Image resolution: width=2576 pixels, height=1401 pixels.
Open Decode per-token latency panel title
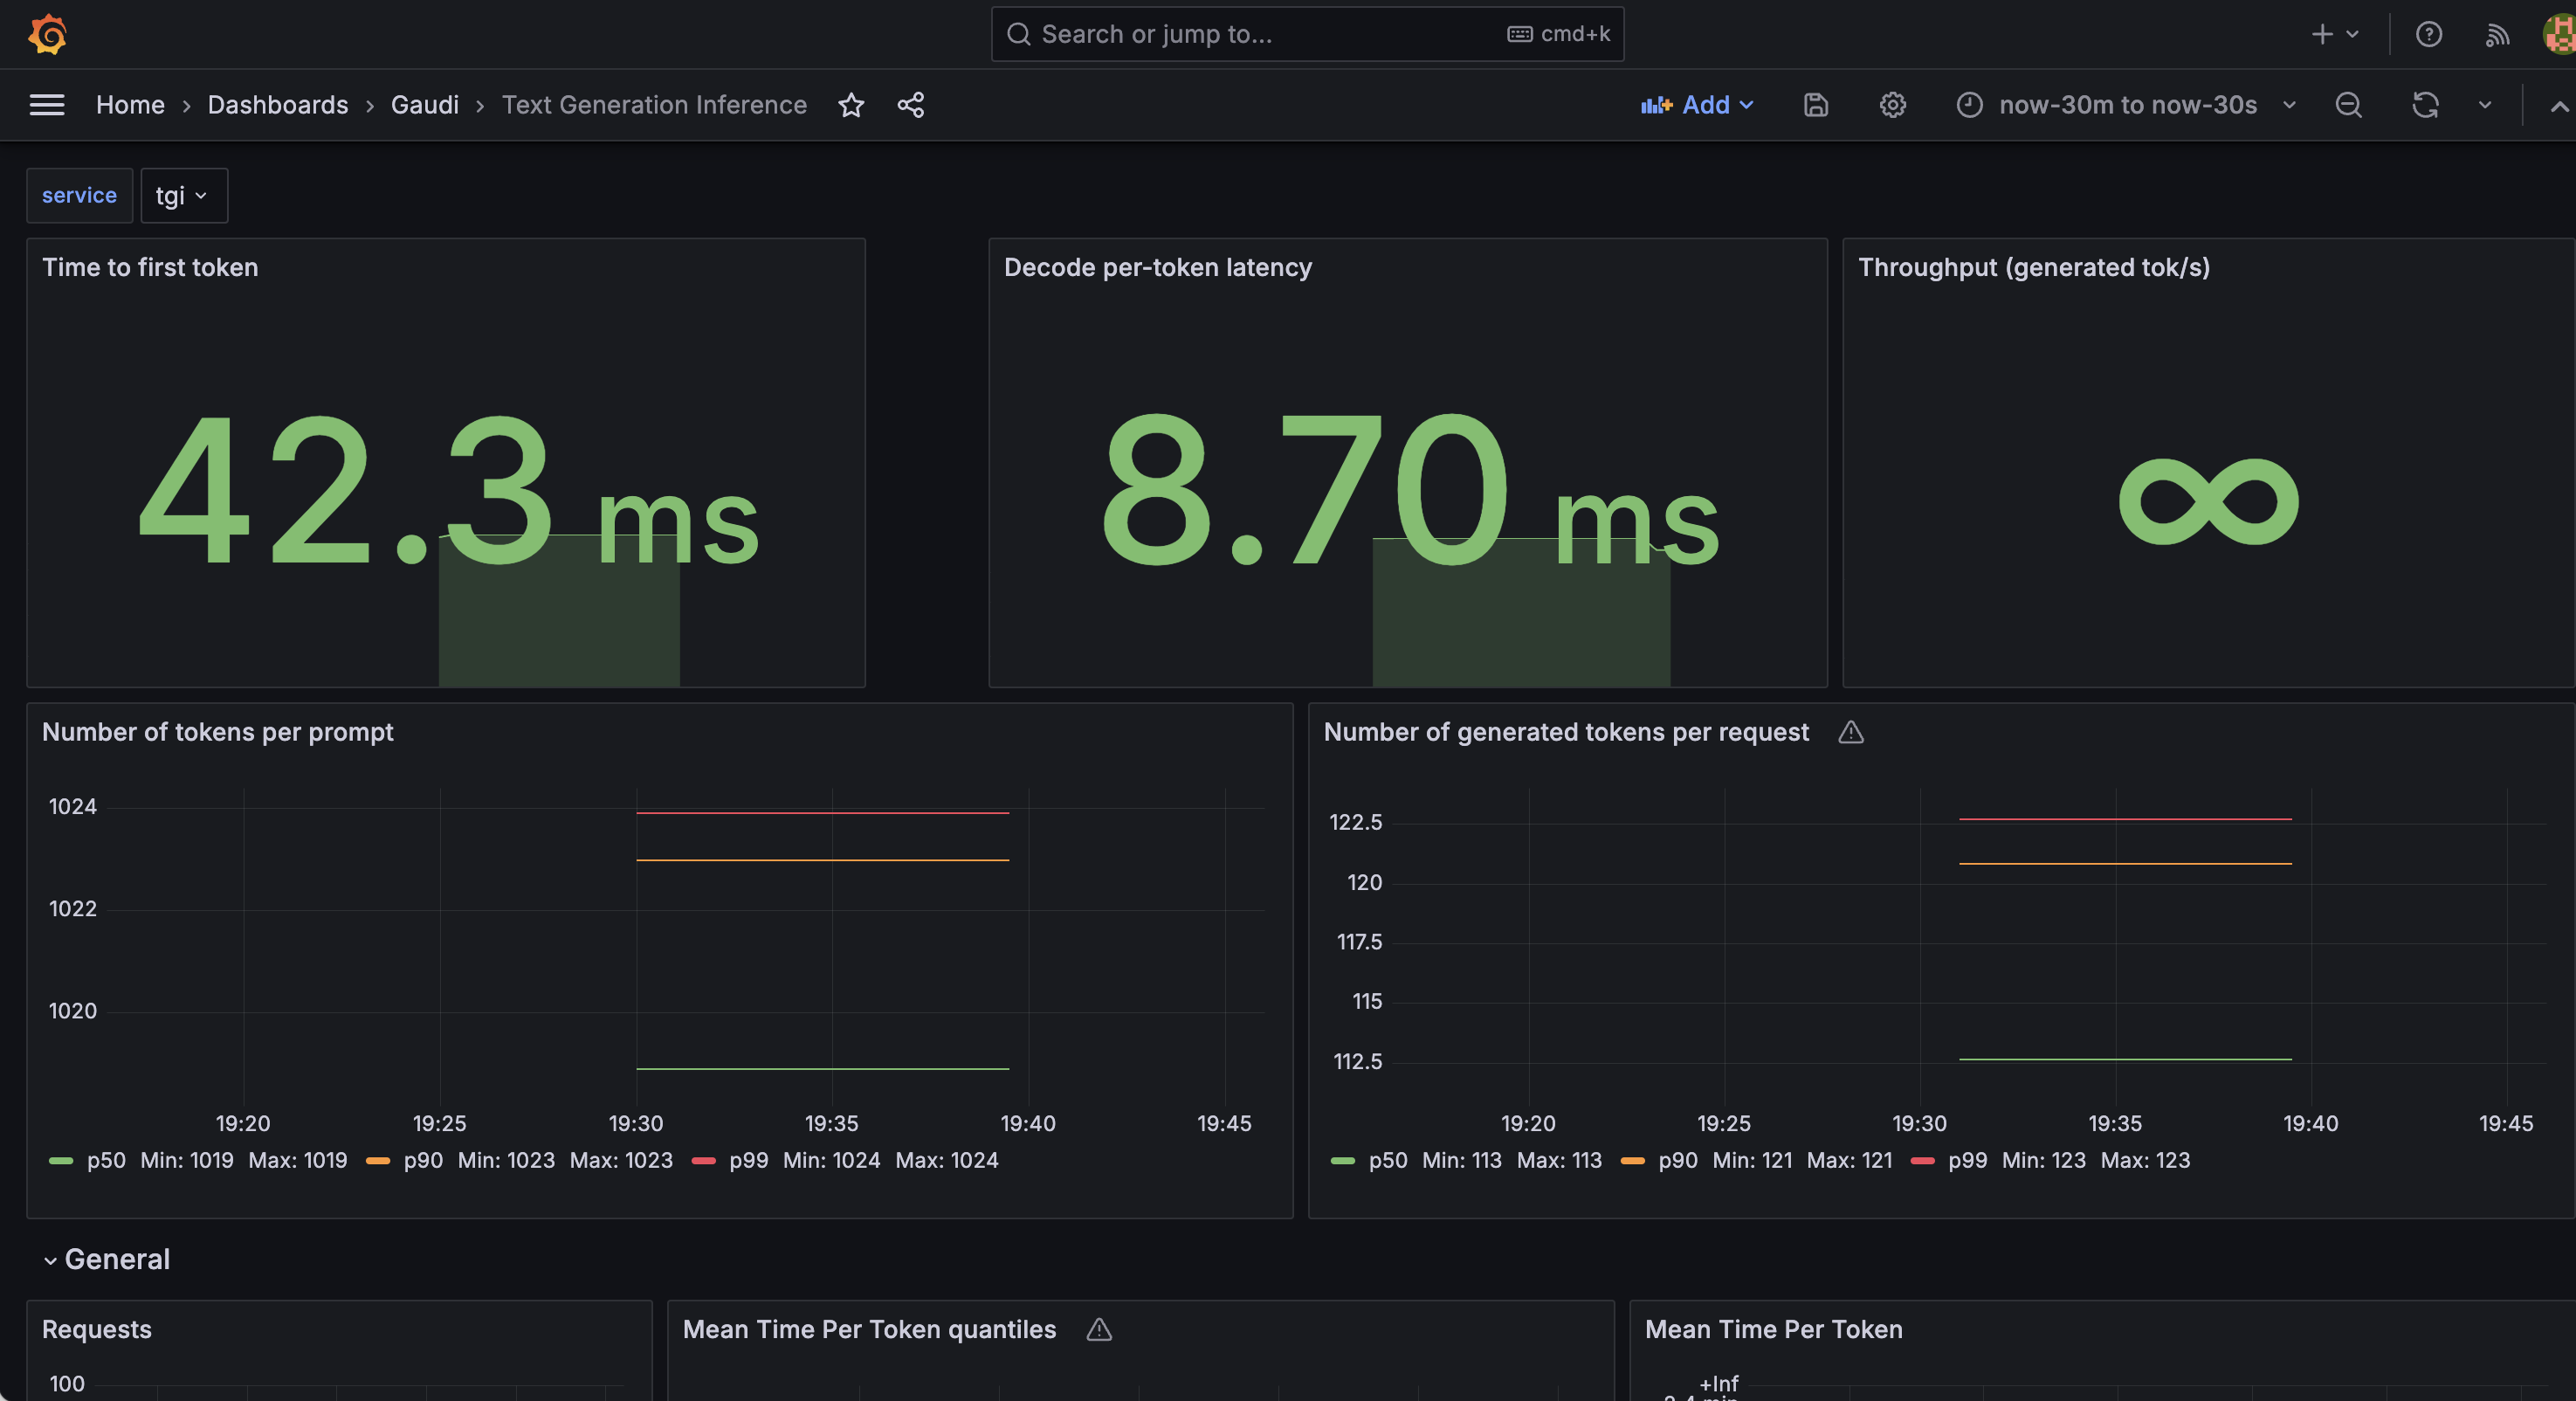coord(1157,267)
